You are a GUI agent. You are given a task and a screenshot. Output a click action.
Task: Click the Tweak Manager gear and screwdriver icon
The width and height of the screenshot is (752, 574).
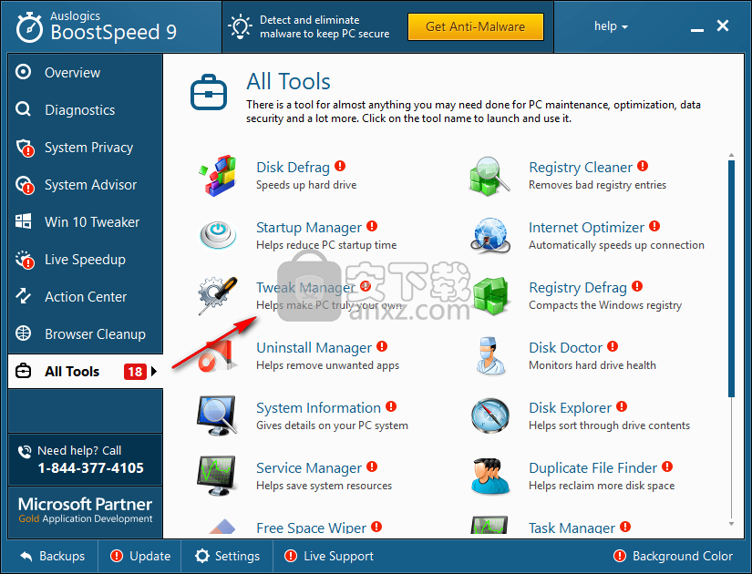(x=218, y=295)
